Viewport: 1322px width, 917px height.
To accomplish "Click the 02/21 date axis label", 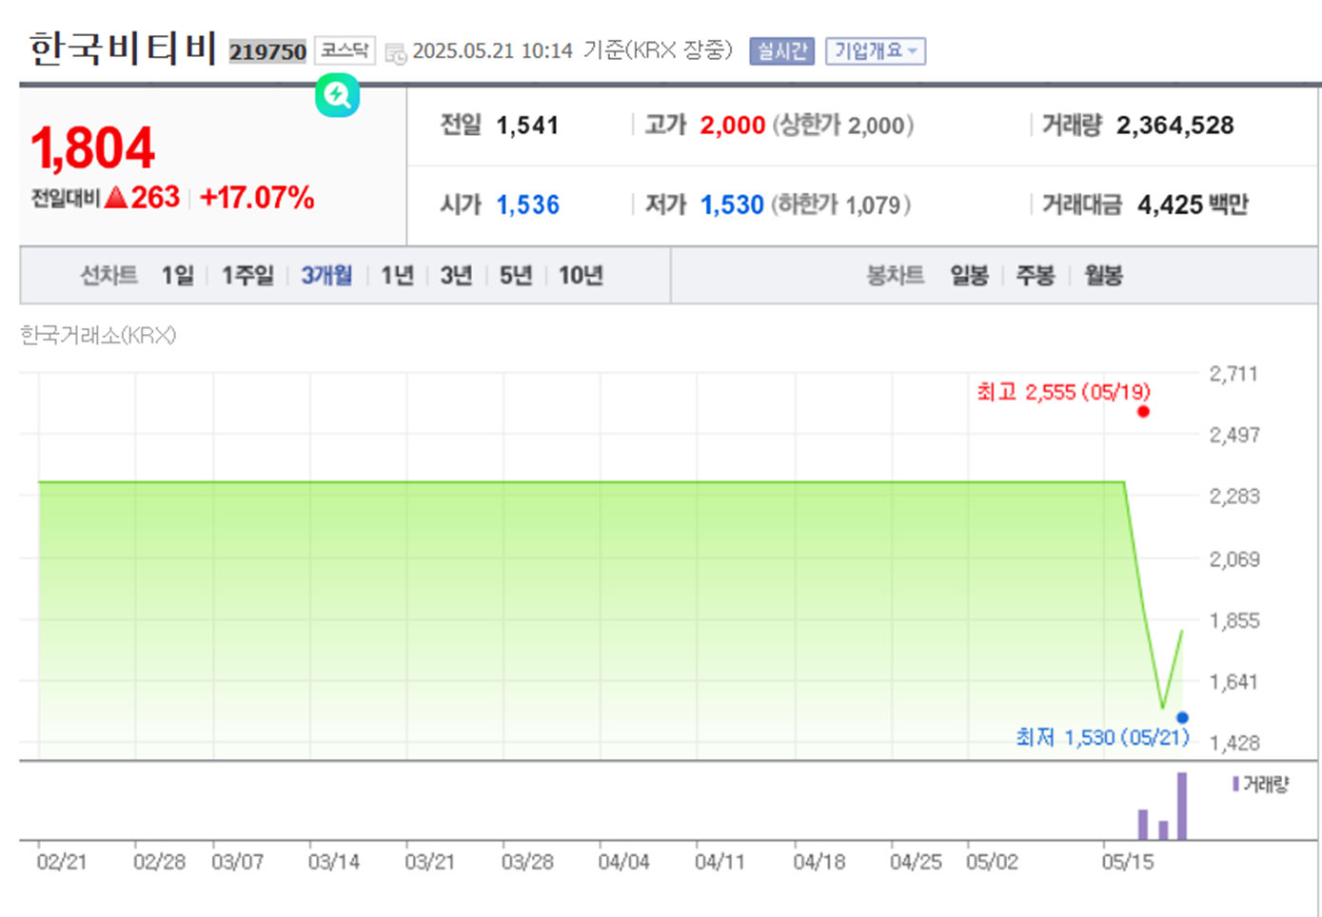I will (62, 862).
